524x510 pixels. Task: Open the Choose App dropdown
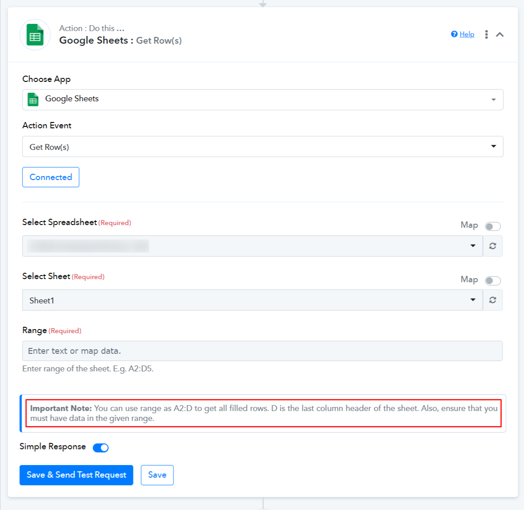pyautogui.click(x=262, y=99)
